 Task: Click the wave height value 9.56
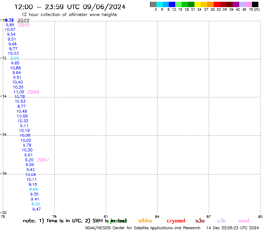coord(30,165)
